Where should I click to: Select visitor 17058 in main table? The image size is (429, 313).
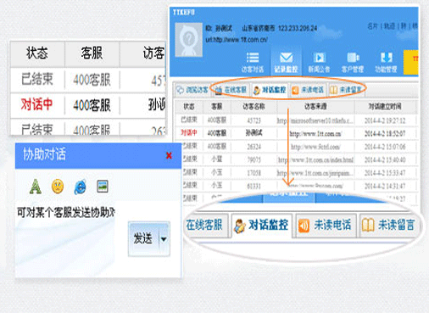click(253, 173)
